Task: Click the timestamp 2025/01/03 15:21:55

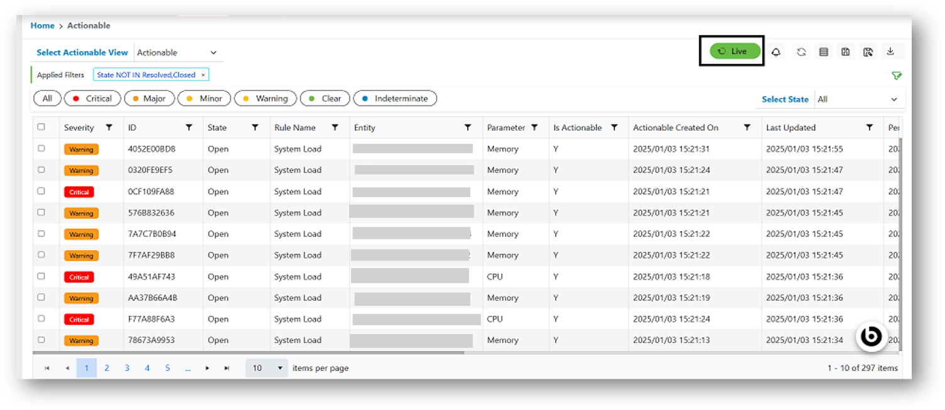Action: (804, 149)
